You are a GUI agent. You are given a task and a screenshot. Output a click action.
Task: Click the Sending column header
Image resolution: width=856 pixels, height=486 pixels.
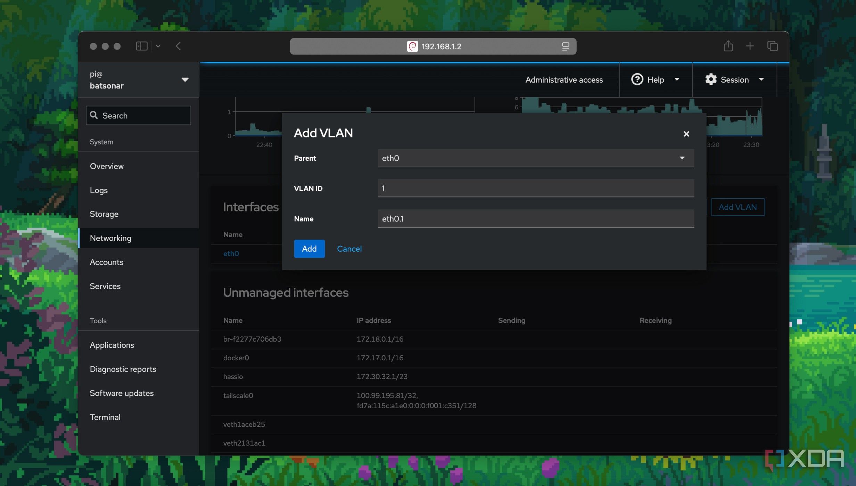(x=511, y=320)
